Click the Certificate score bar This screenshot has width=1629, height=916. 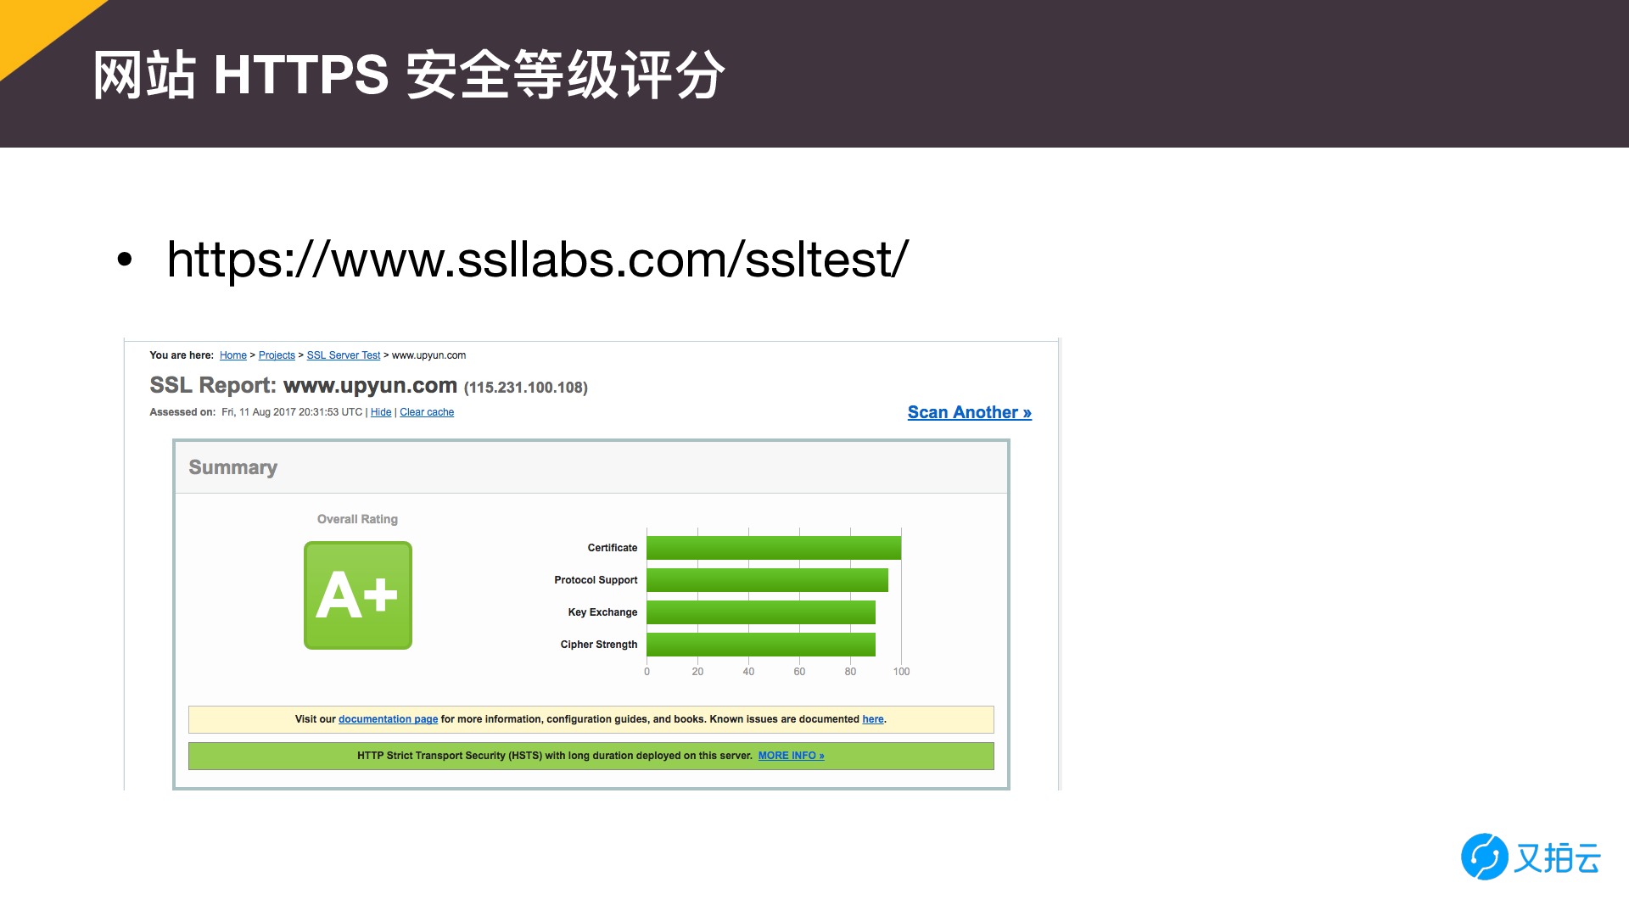(x=774, y=548)
